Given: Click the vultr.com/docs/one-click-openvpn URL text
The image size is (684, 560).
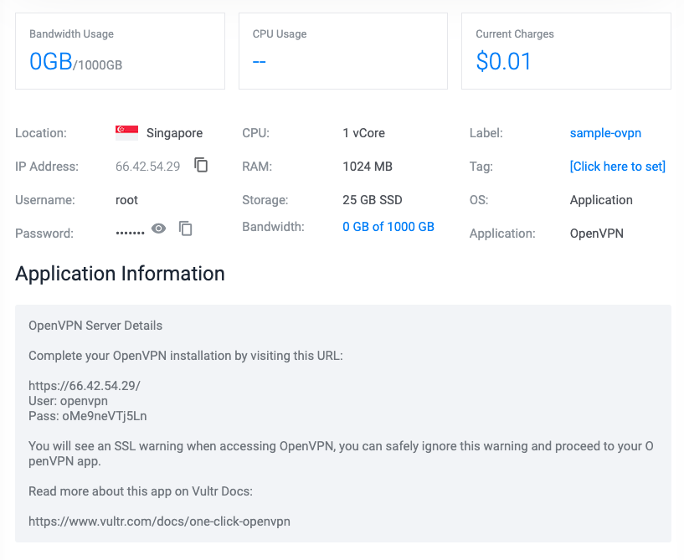Looking at the screenshot, I should 159,521.
